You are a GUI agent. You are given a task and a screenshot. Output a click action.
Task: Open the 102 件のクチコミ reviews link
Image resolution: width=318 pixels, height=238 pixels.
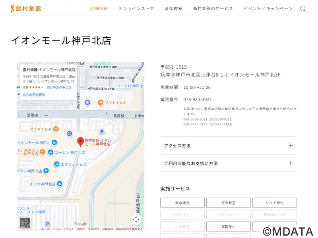[59, 87]
